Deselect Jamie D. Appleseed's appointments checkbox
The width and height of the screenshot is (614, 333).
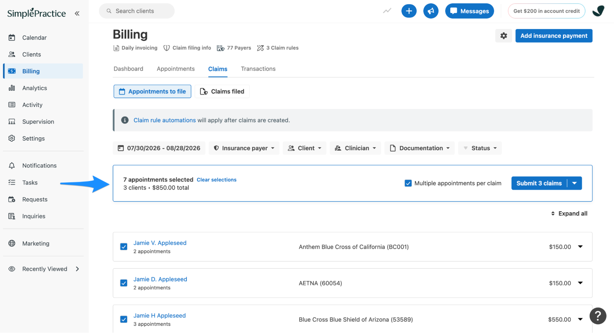tap(124, 283)
